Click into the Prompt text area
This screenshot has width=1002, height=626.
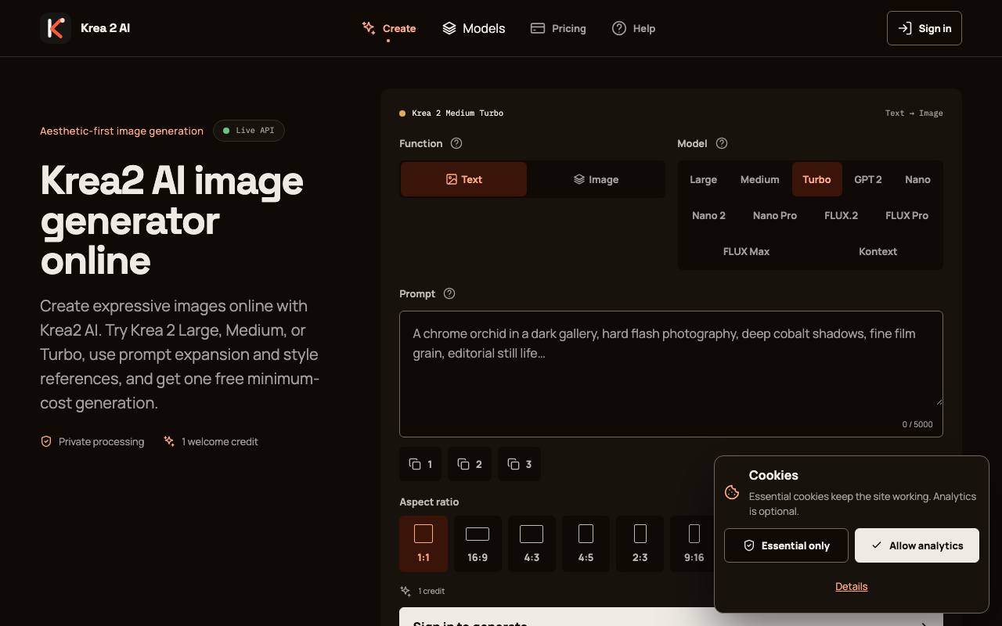(x=671, y=374)
